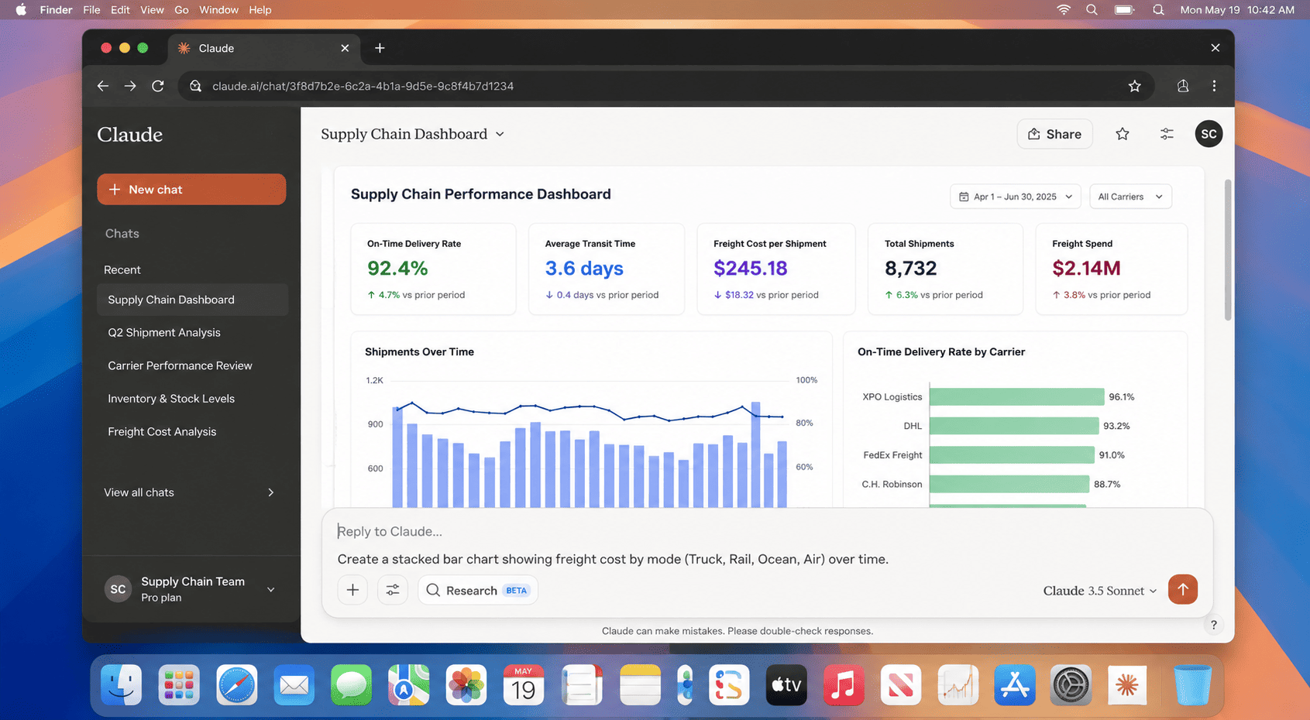The height and width of the screenshot is (720, 1310).
Task: Open composer tool settings sliders icon
Action: 393,590
